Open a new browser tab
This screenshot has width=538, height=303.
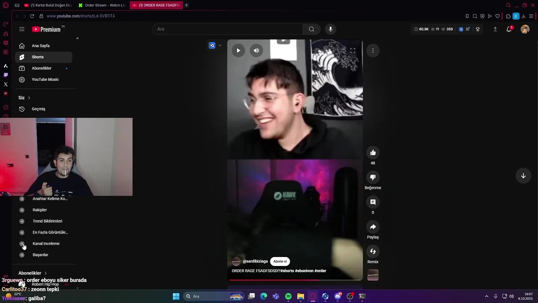186,5
